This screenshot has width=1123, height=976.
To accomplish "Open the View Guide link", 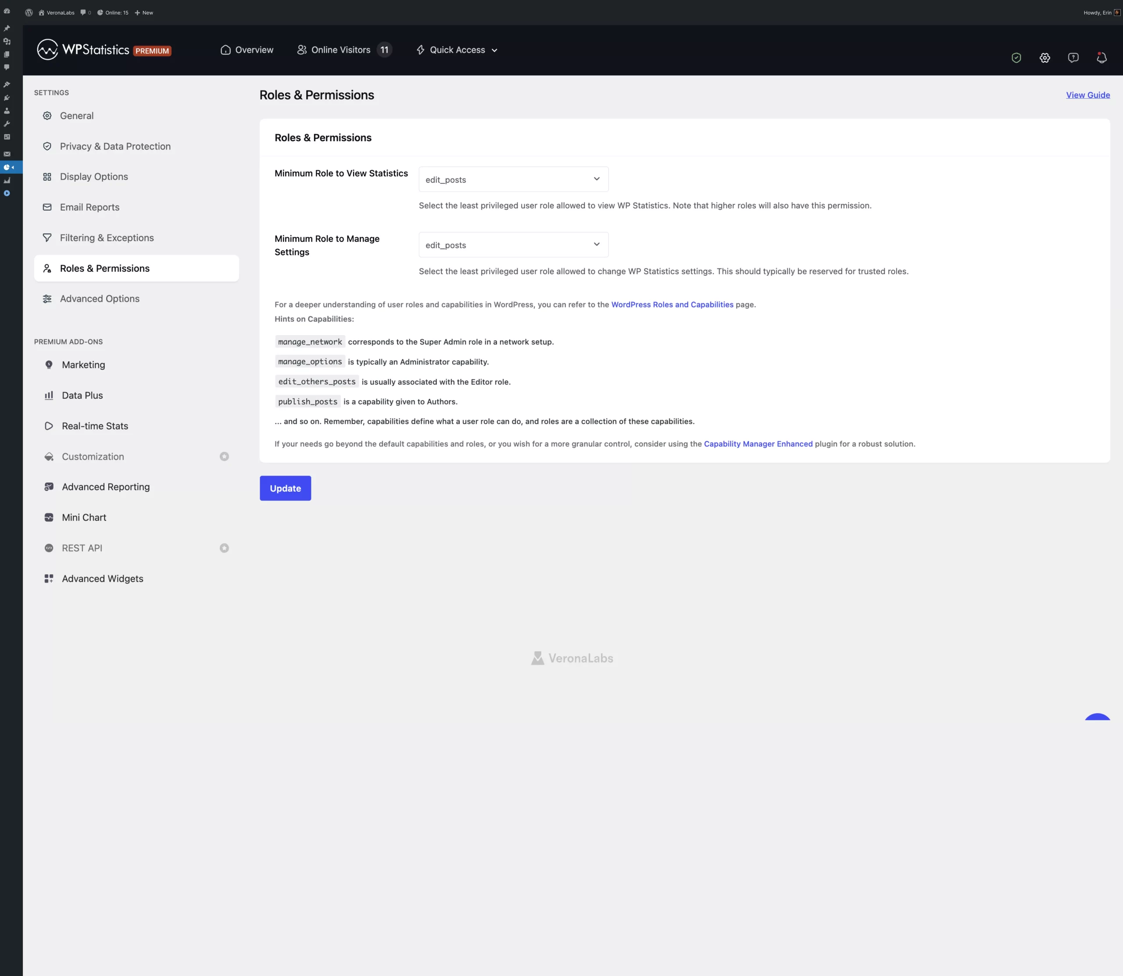I will click(1087, 95).
